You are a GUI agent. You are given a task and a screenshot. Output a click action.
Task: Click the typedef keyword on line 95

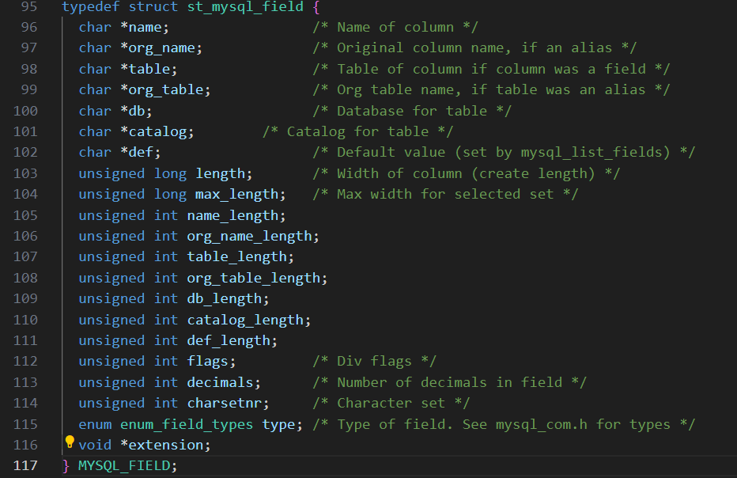[91, 7]
